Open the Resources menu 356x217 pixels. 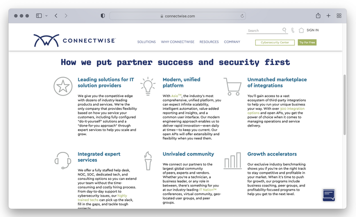click(209, 42)
